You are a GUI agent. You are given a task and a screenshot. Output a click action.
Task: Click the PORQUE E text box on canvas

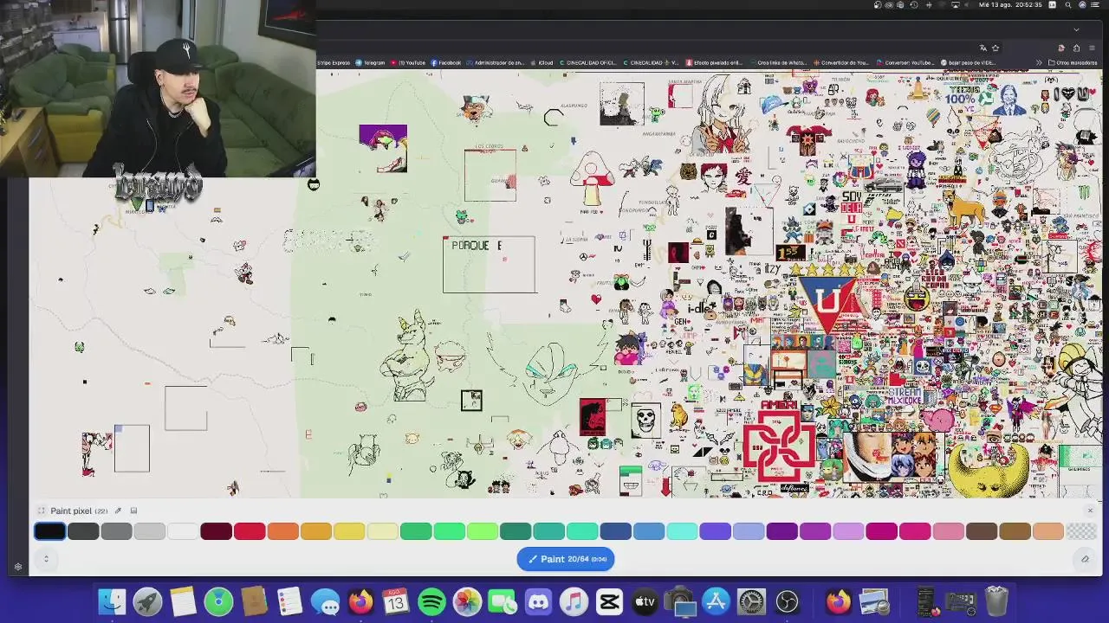[489, 265]
